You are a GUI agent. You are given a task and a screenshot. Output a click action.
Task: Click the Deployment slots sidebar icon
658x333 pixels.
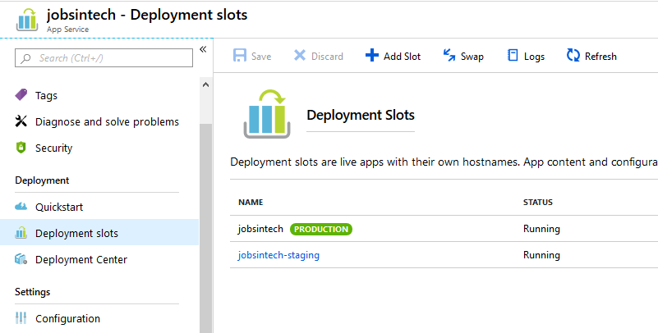tap(21, 232)
